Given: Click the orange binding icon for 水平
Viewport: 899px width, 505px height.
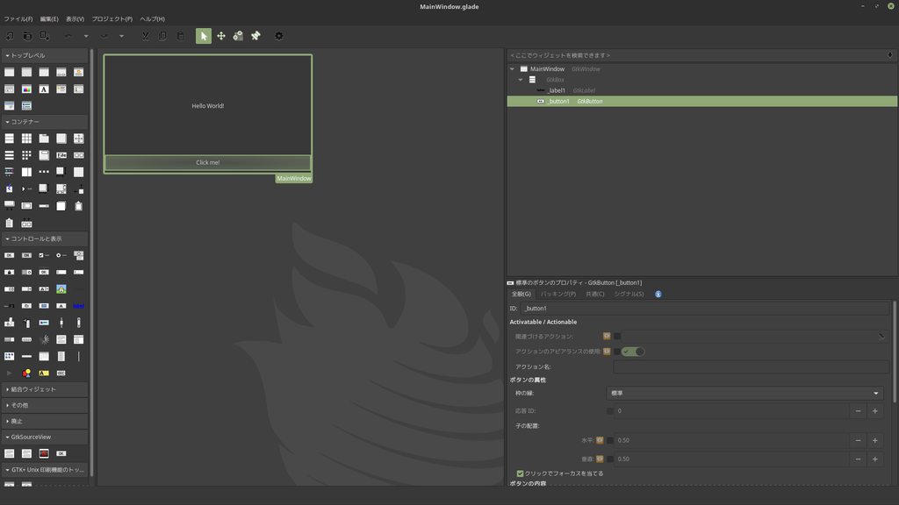Looking at the screenshot, I should pos(600,440).
